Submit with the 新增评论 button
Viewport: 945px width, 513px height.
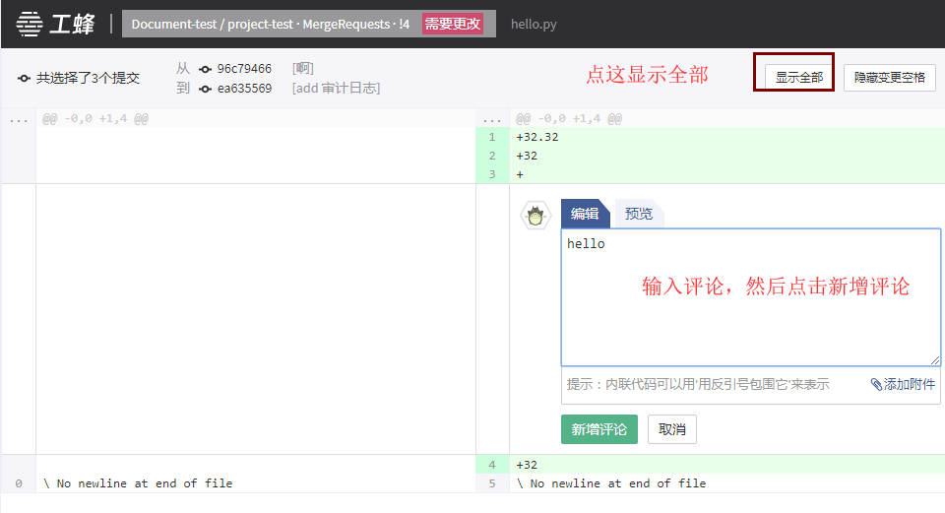pyautogui.click(x=598, y=429)
